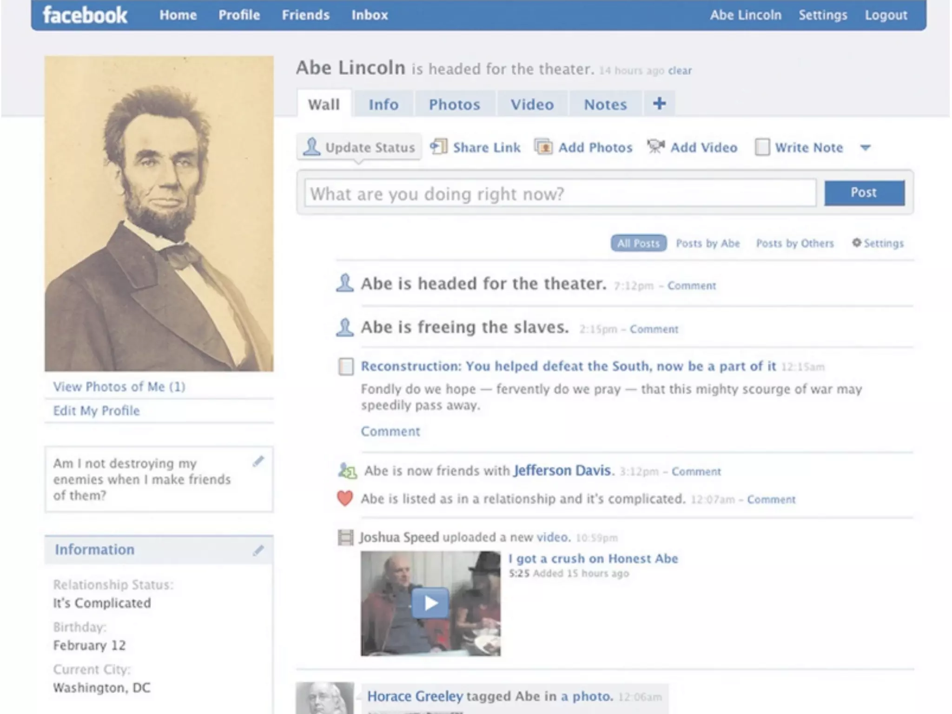This screenshot has height=714, width=952.
Task: Expand dropdown arrow after Write Note
Action: point(865,148)
